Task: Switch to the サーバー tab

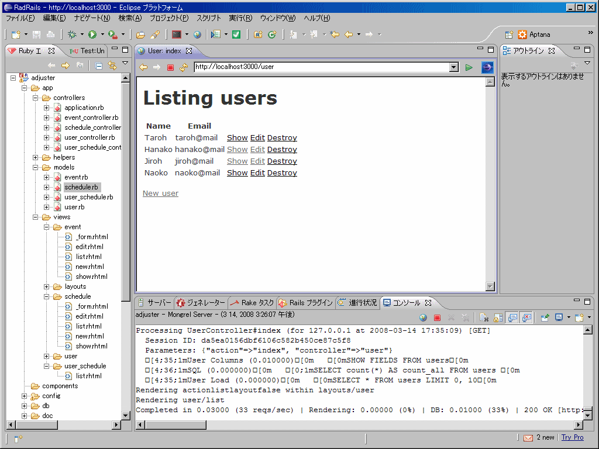Action: point(154,303)
